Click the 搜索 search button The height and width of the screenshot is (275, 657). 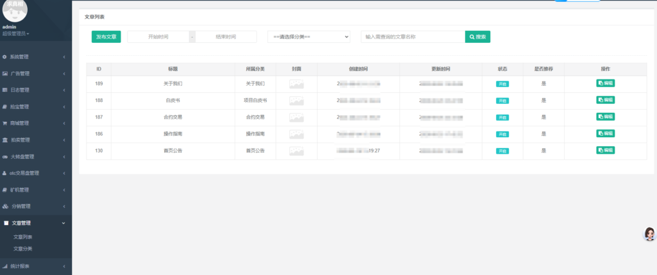click(x=477, y=37)
